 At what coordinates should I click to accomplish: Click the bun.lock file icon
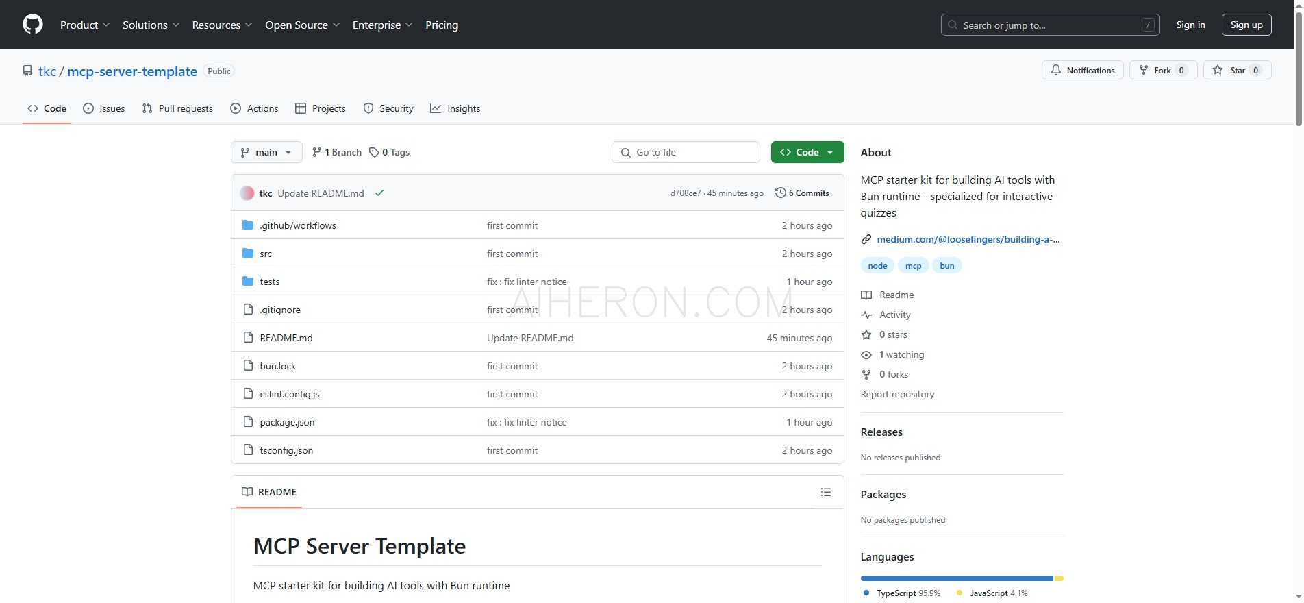point(249,365)
